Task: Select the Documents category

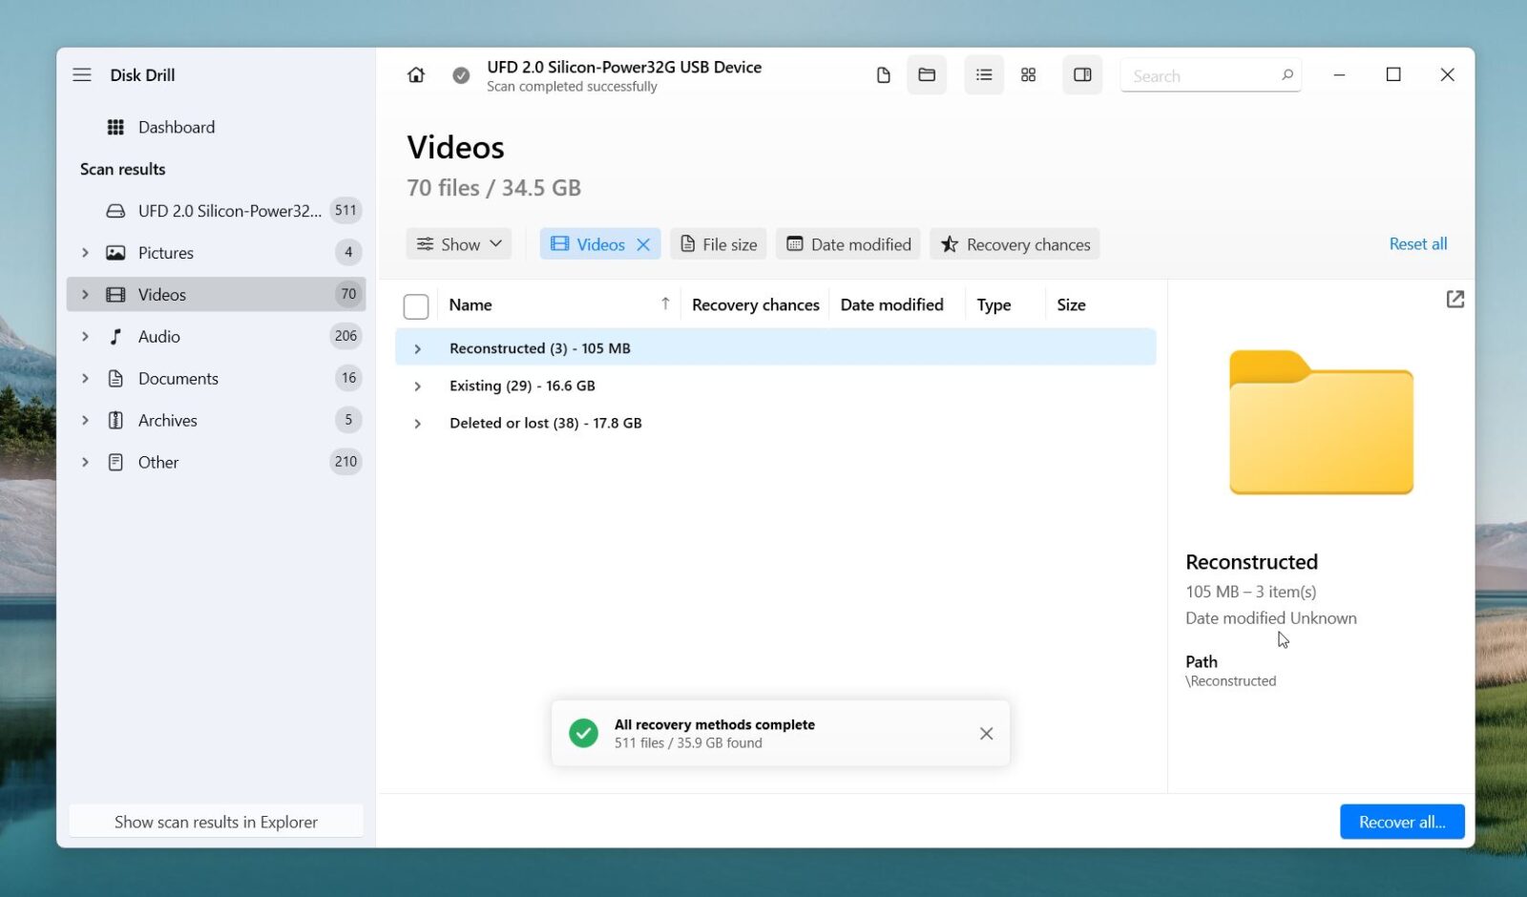Action: tap(177, 378)
